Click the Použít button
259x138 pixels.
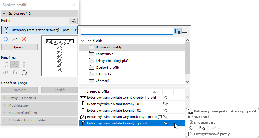click(x=60, y=90)
